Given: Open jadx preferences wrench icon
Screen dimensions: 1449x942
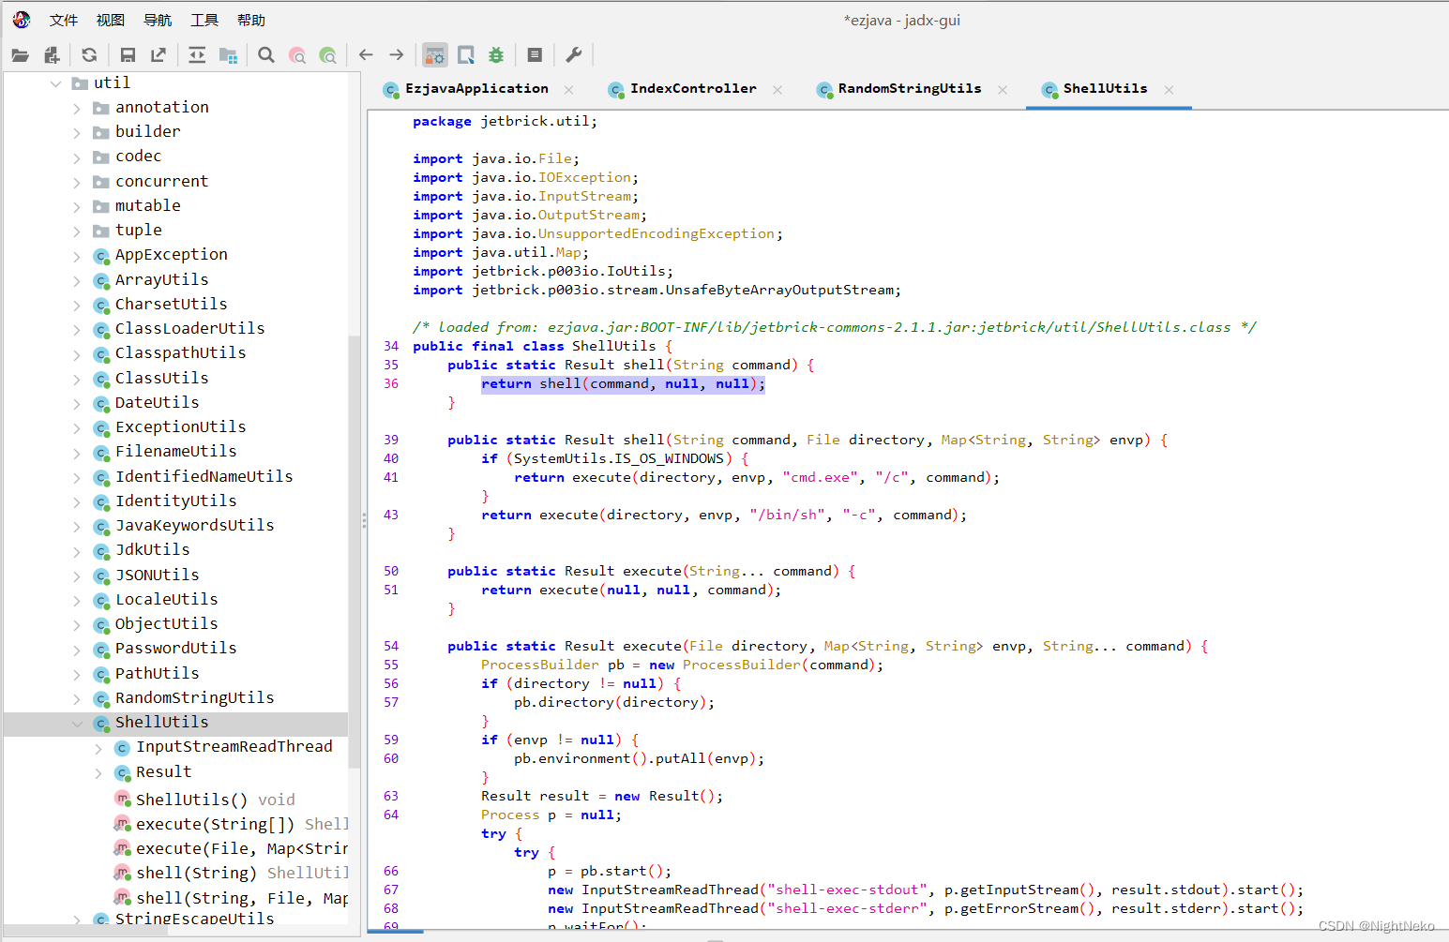Looking at the screenshot, I should (x=573, y=54).
